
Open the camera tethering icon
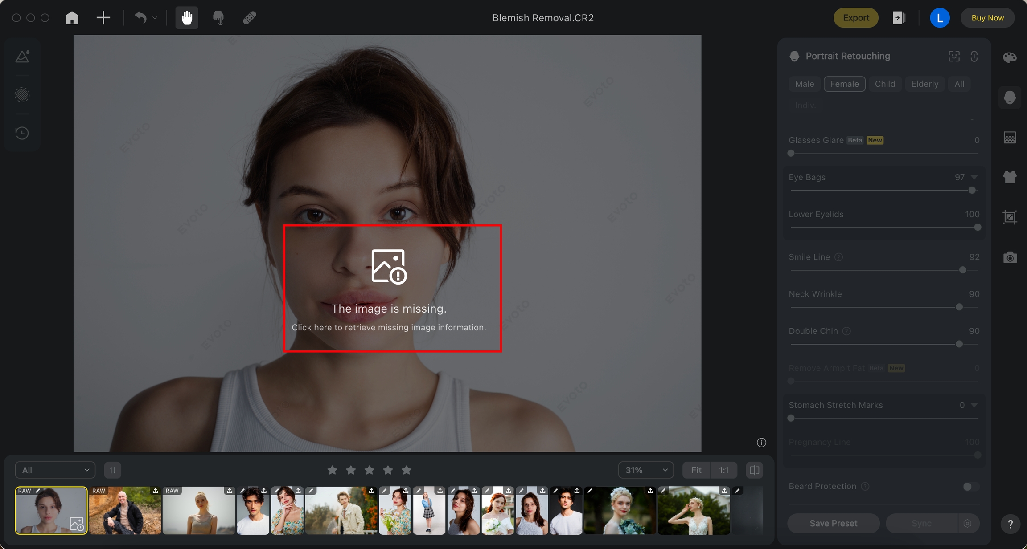click(1010, 257)
